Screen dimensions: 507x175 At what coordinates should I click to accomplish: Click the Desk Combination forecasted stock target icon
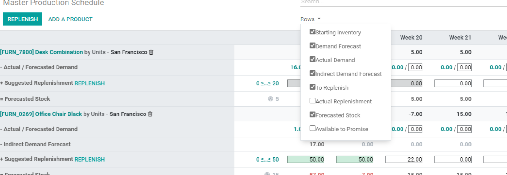point(270,99)
